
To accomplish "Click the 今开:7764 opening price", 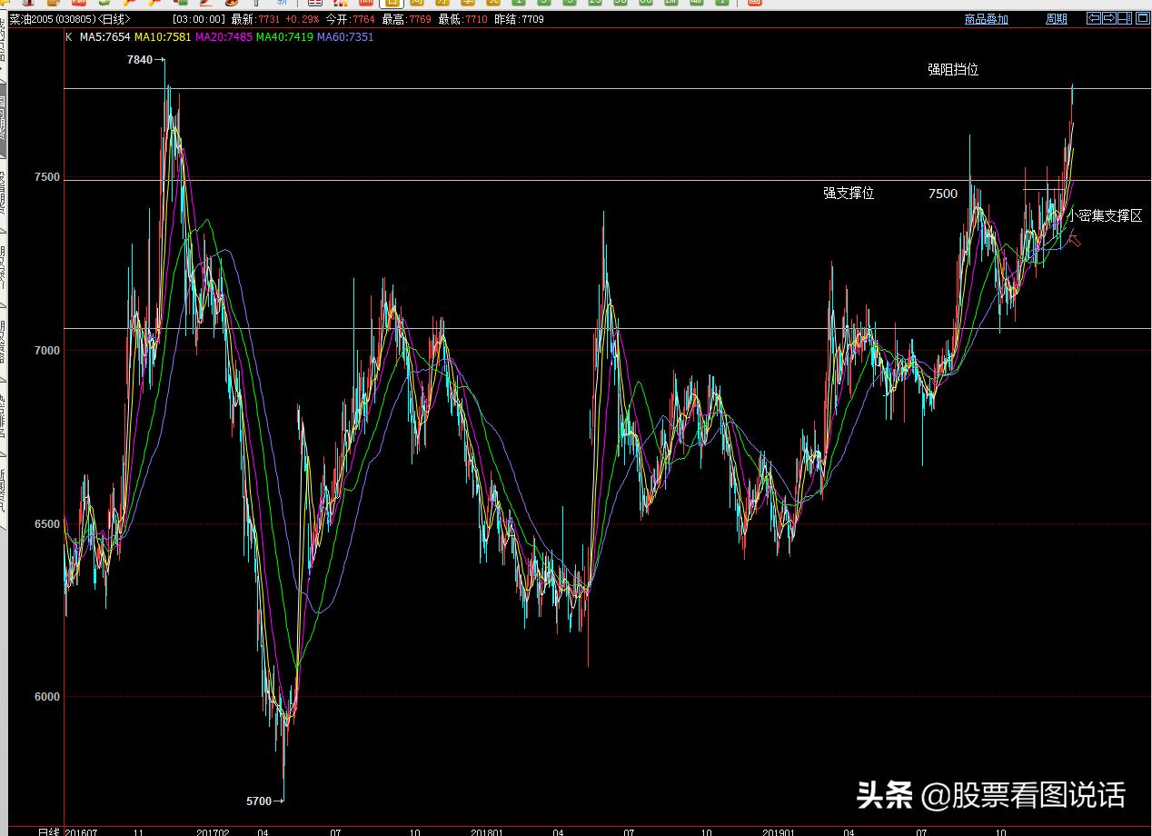I will (x=350, y=19).
